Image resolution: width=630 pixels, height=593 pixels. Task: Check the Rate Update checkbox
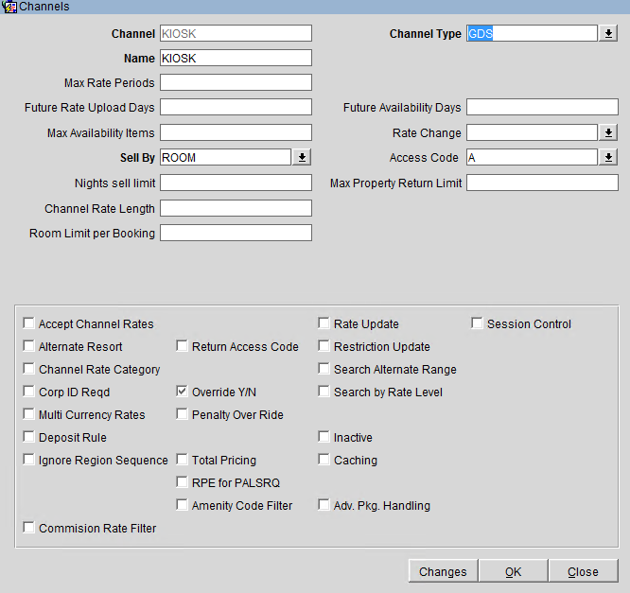pos(324,324)
